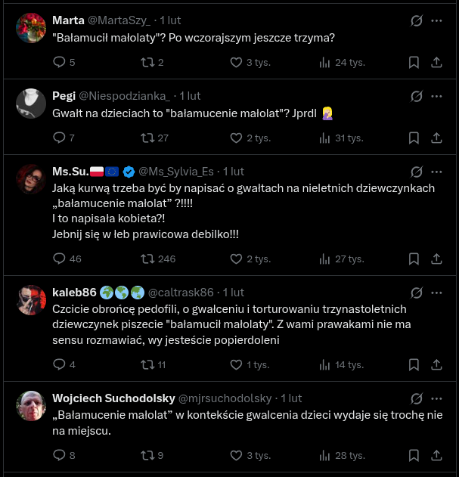Open Ms.Su. tweet timestamp "1 lut"
Screen dimensions: 459x477
pyautogui.click(x=234, y=172)
